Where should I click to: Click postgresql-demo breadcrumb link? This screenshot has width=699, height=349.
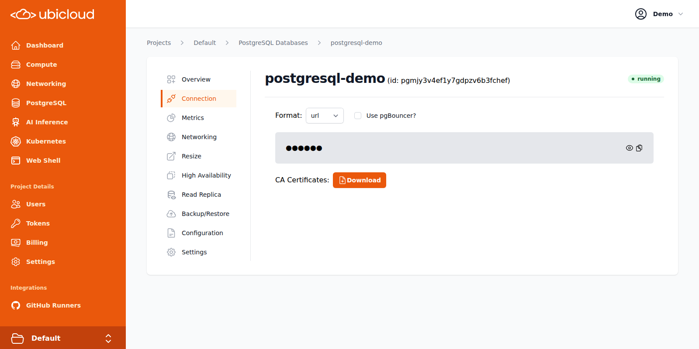tap(356, 43)
